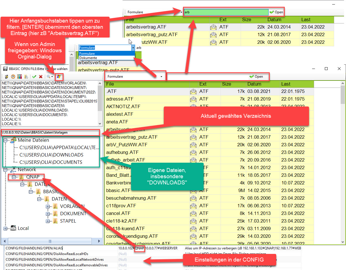Open the clock history icon in toolbar

13,77
